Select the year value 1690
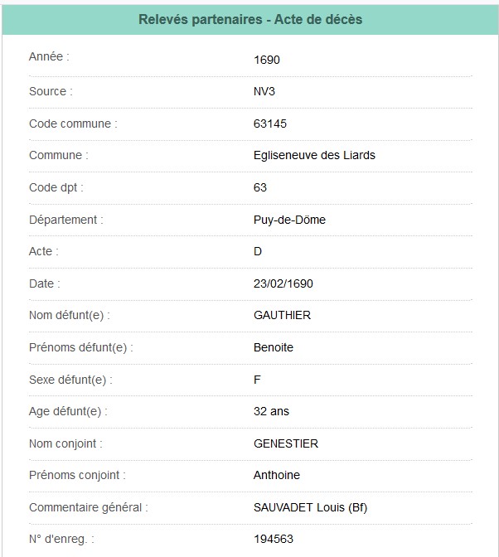Viewport: 499px width, 557px height. pyautogui.click(x=267, y=60)
